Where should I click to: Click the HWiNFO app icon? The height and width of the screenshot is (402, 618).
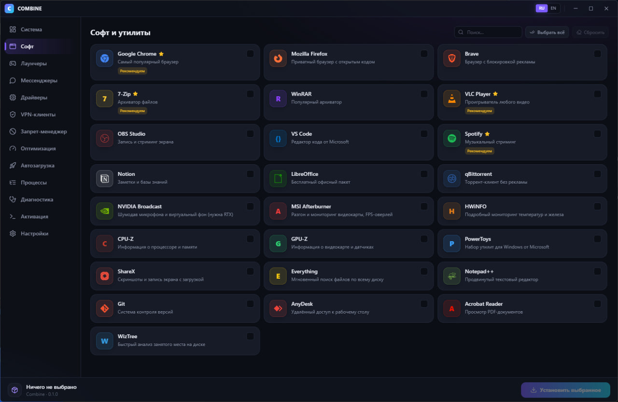(x=452, y=211)
